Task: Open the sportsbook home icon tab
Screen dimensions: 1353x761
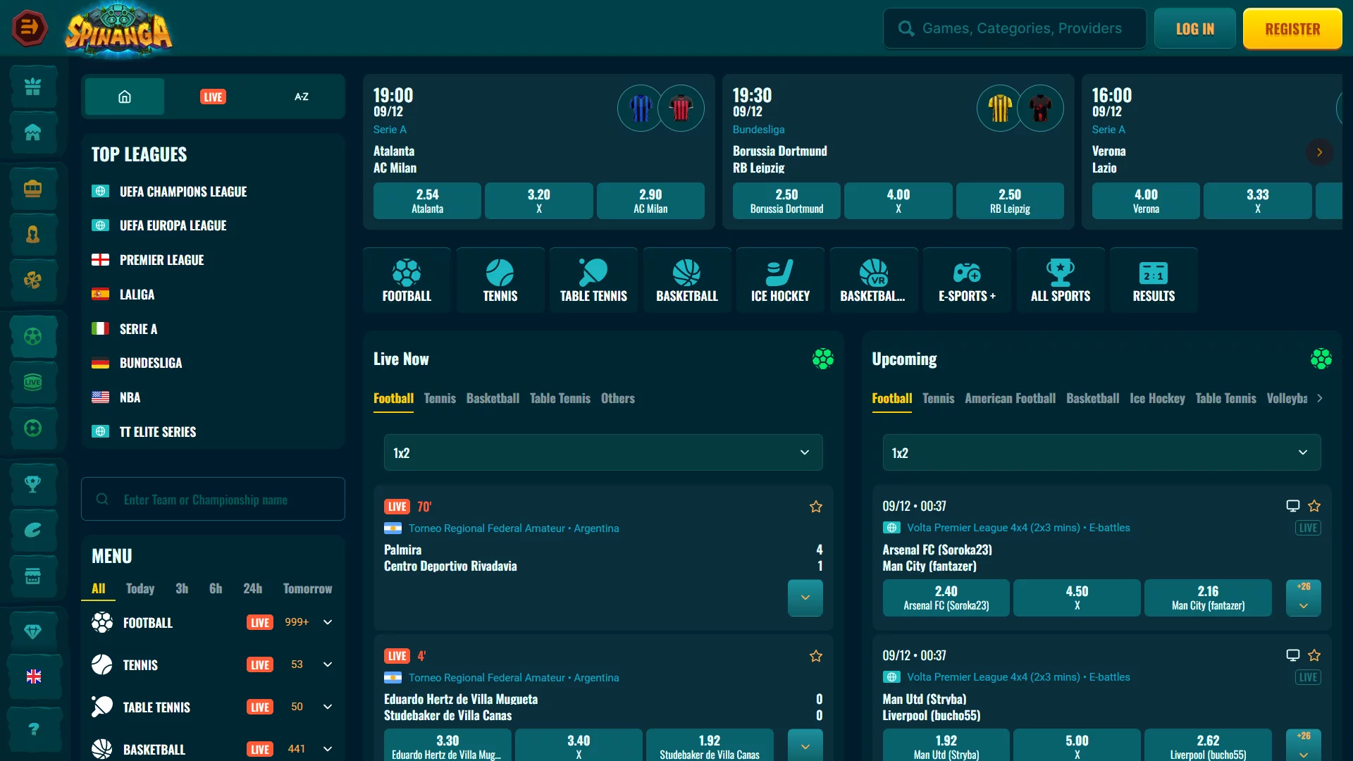Action: tap(125, 97)
